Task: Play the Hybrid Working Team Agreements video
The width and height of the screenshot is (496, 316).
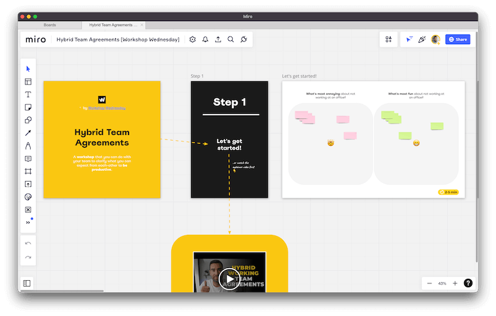Action: pyautogui.click(x=229, y=278)
